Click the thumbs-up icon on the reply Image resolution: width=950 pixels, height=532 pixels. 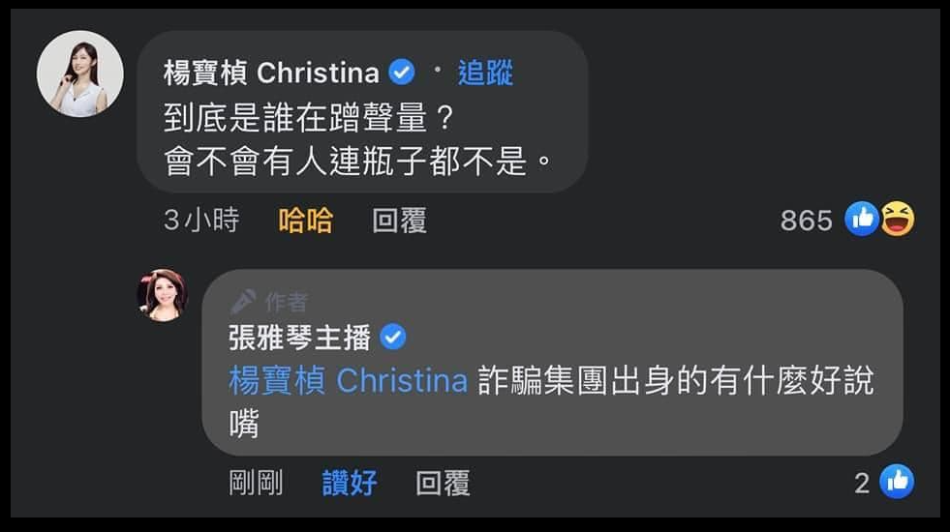[897, 482]
